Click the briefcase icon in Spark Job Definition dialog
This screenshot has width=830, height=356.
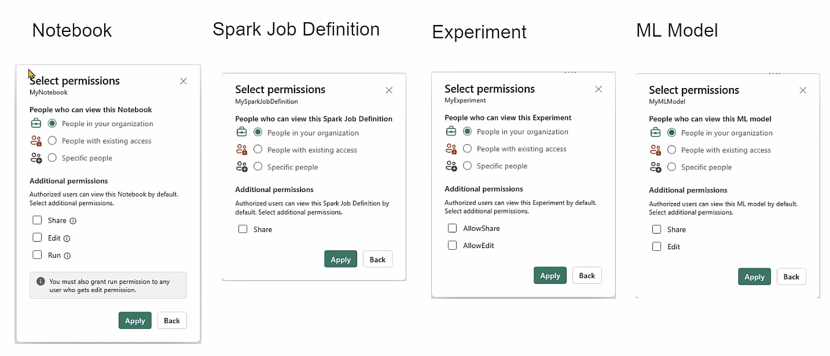tap(242, 132)
